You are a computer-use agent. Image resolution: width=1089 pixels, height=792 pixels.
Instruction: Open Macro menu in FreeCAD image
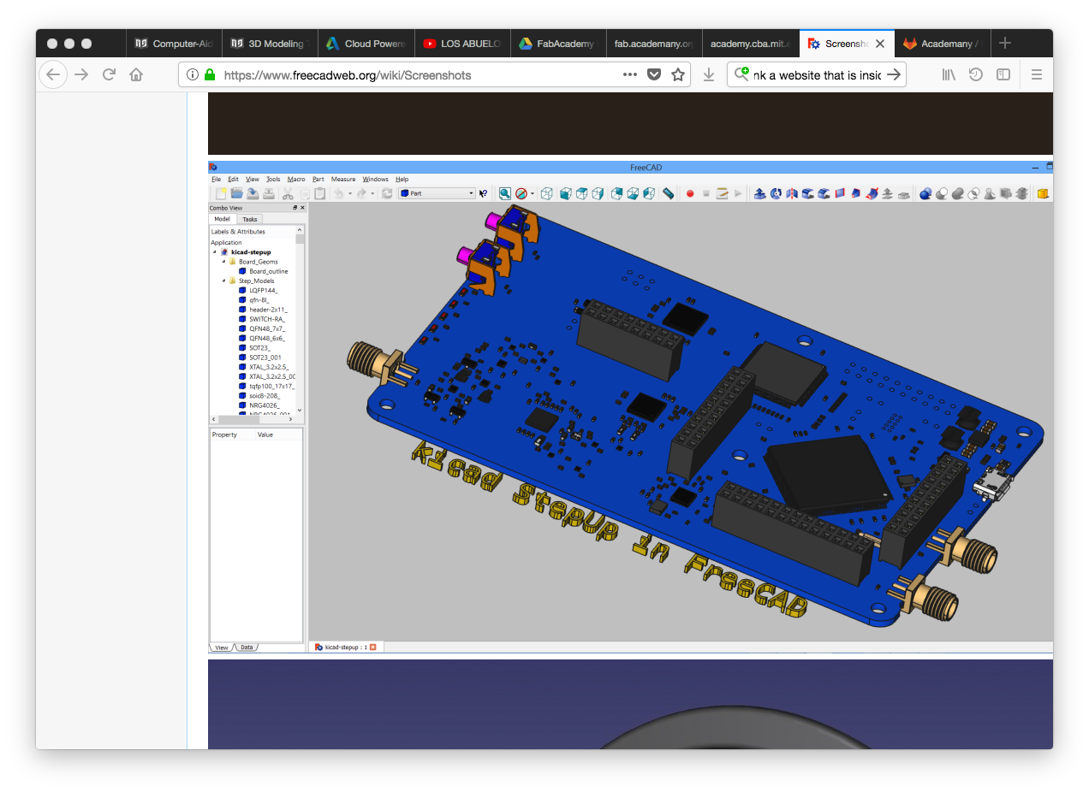(296, 180)
